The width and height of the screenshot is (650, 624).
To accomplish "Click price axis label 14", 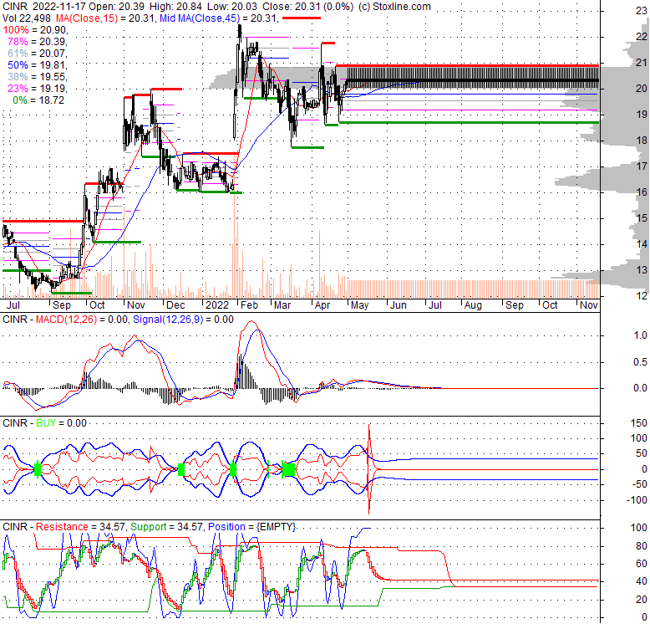I will click(x=642, y=244).
